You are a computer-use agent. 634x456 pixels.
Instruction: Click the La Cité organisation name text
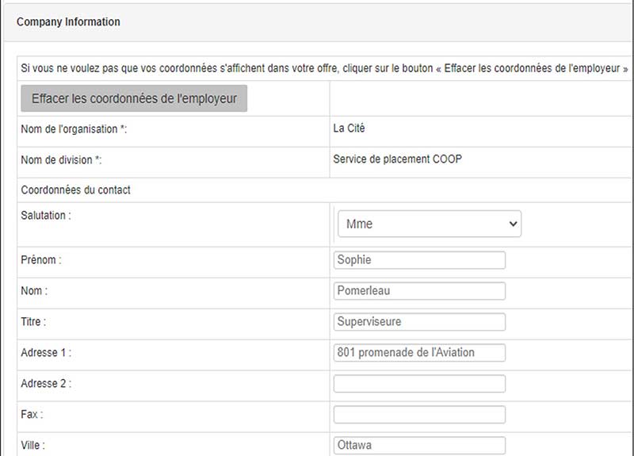tap(349, 128)
